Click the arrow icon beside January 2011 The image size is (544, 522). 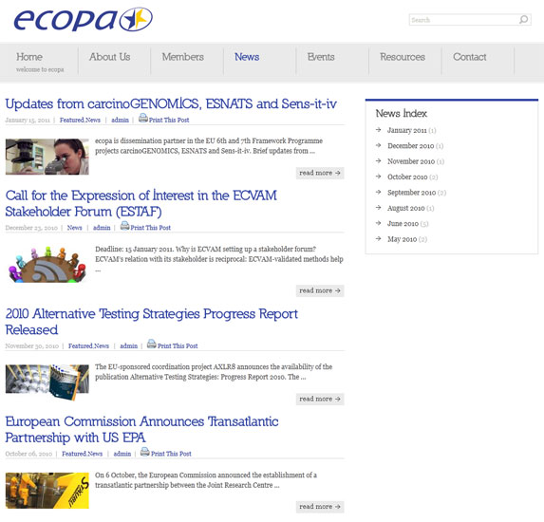tap(379, 130)
